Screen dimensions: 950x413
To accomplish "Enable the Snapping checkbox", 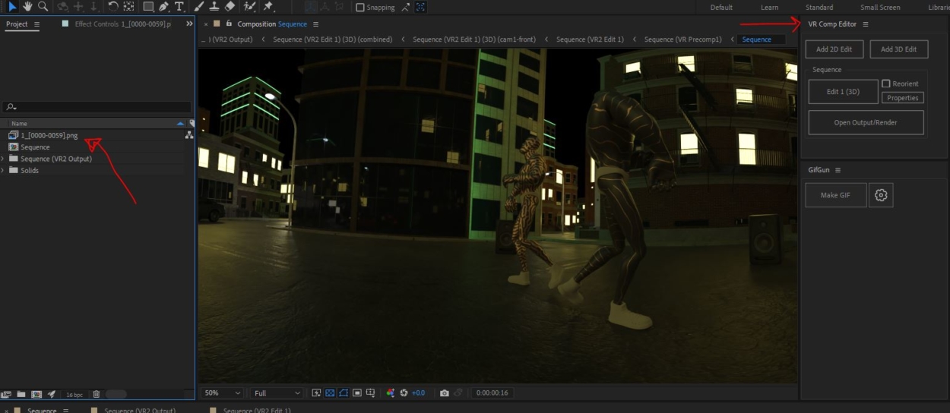I will click(x=360, y=7).
